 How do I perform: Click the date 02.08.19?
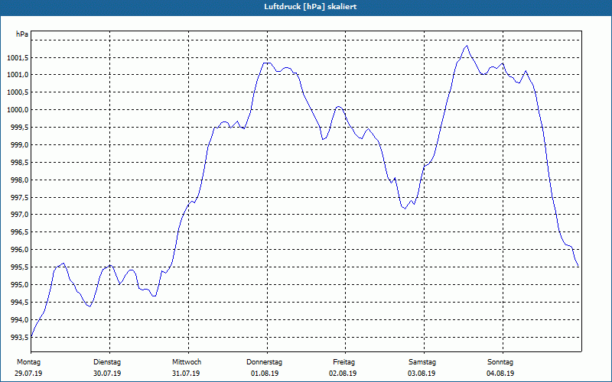343,374
